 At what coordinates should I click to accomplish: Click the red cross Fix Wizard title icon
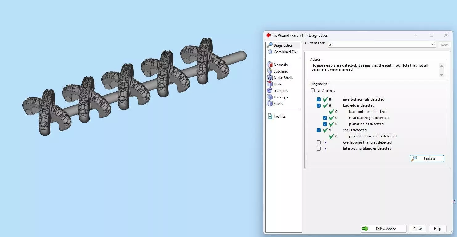268,35
